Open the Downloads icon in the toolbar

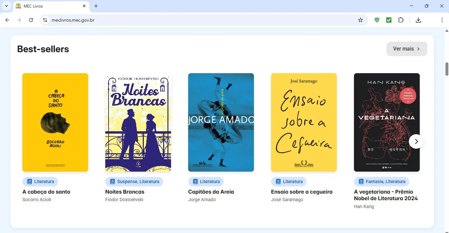(x=418, y=20)
